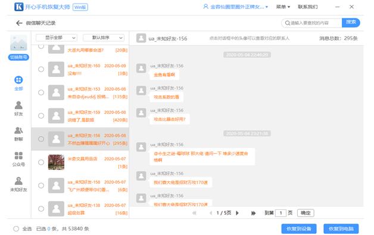Screen dimensions: 374x235
Task: Toggle the 全选 select-all option
Action: pyautogui.click(x=16, y=229)
